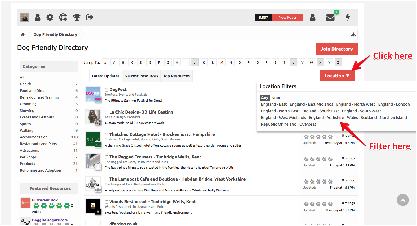This screenshot has height=226, width=417.
Task: Go to home via breadcrumb house icon
Action: tap(23, 34)
